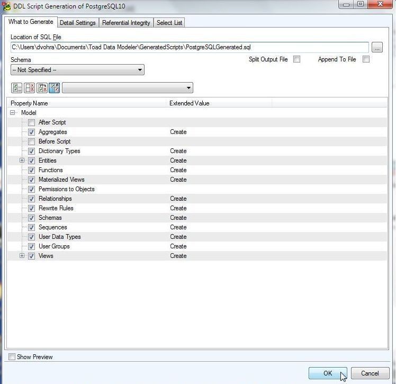Click the Location of SQL File path field
Screen dimensions: 396x384
[x=190, y=47]
